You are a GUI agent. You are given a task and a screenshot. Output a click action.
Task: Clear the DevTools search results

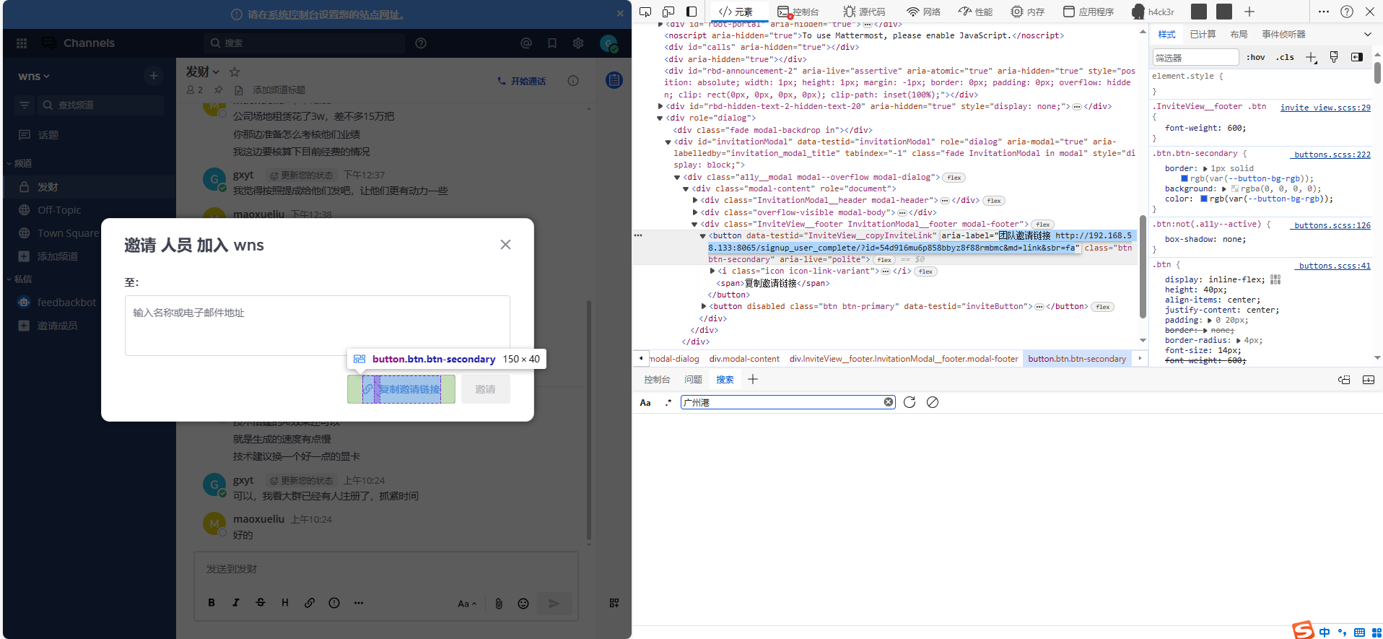tap(933, 402)
